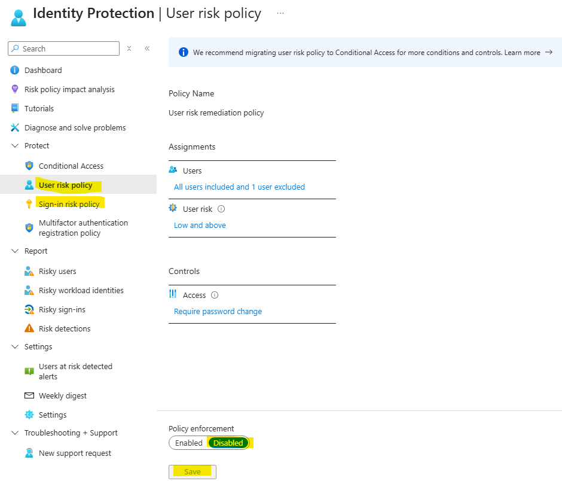Click the Dashboard info icon
Image resolution: width=562 pixels, height=481 pixels.
coord(15,70)
